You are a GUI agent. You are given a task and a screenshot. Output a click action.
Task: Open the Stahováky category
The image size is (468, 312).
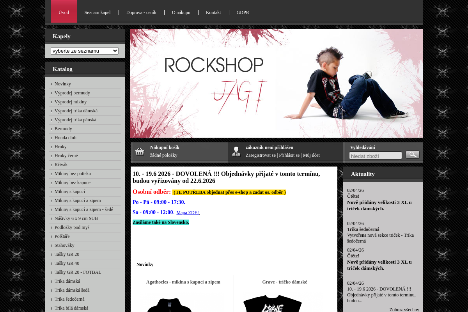(64, 245)
